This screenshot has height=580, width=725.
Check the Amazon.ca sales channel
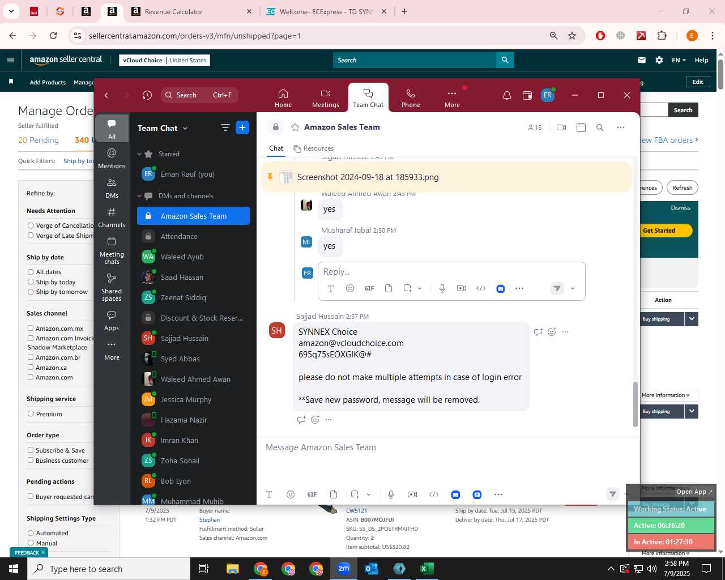[31, 367]
